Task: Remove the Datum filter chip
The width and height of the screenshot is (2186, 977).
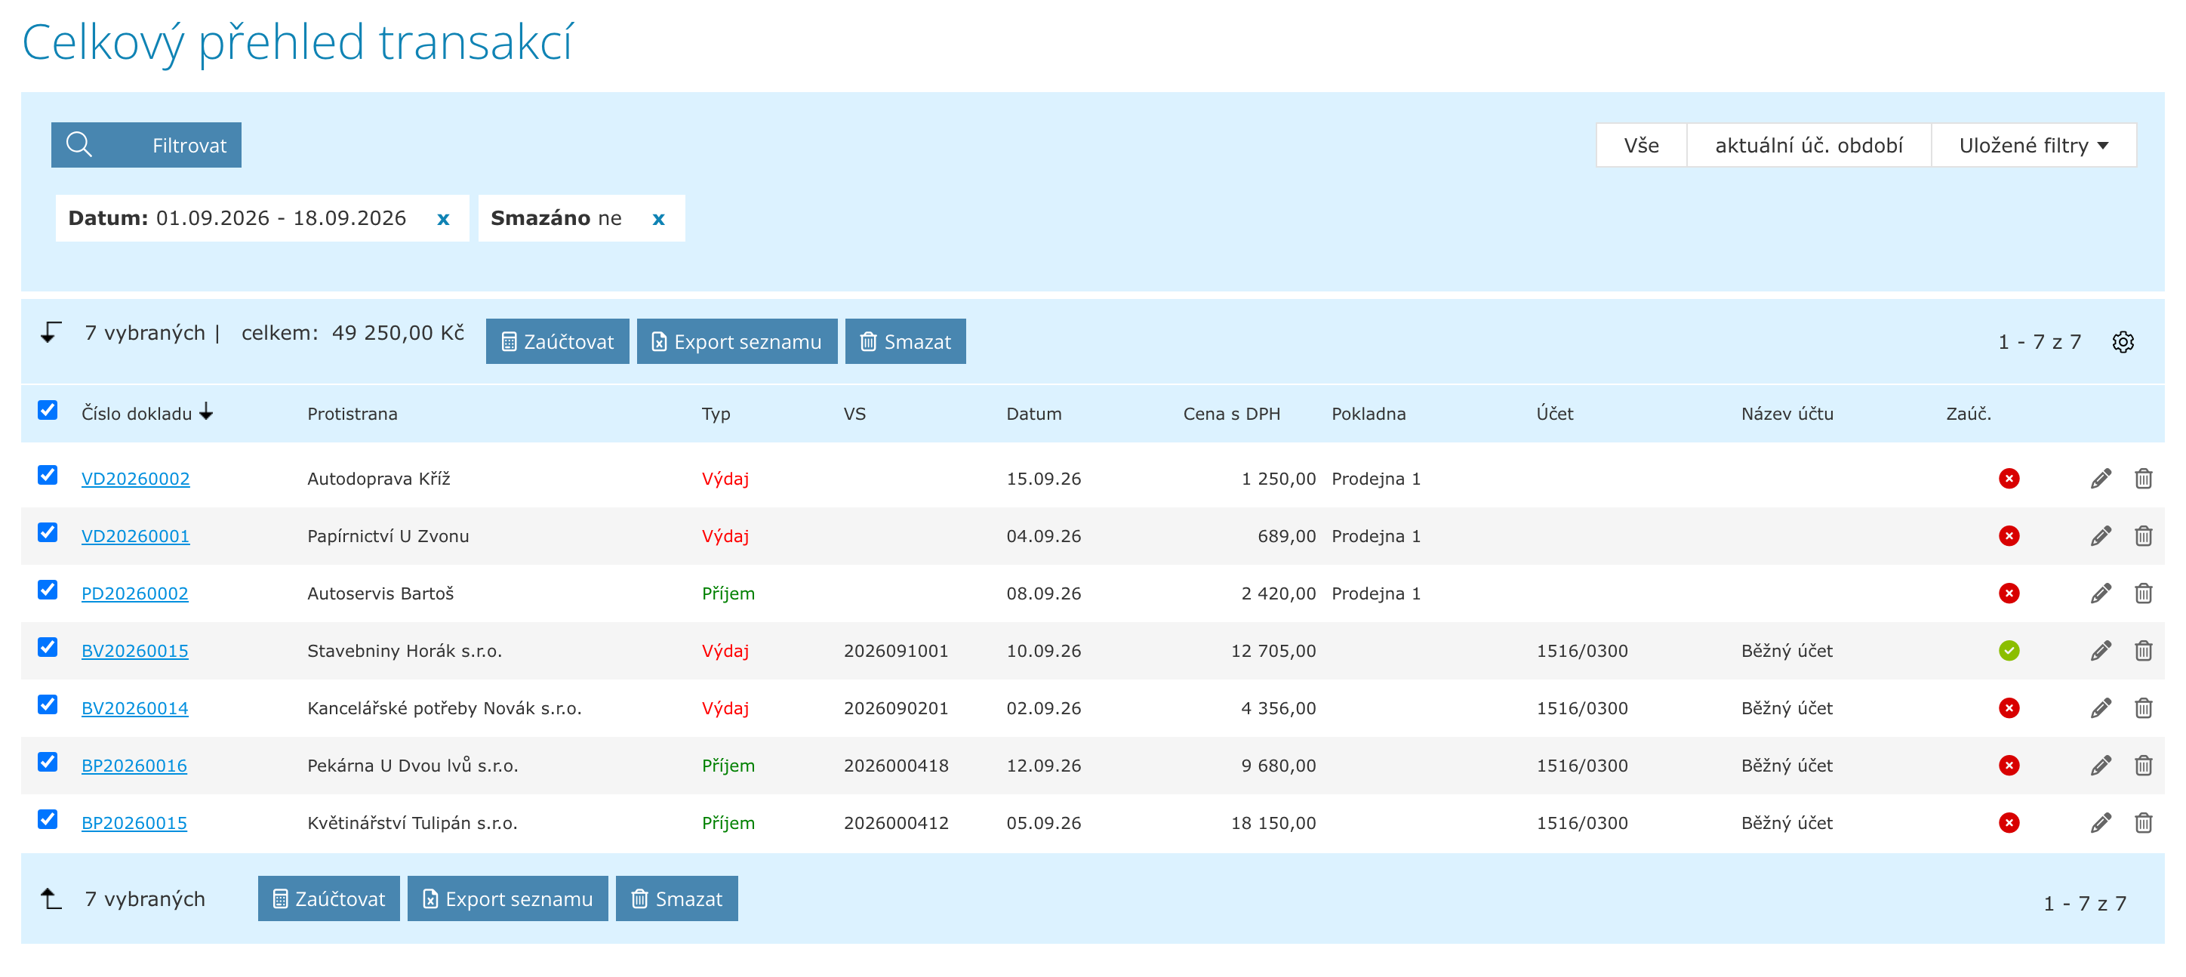Action: [x=443, y=219]
